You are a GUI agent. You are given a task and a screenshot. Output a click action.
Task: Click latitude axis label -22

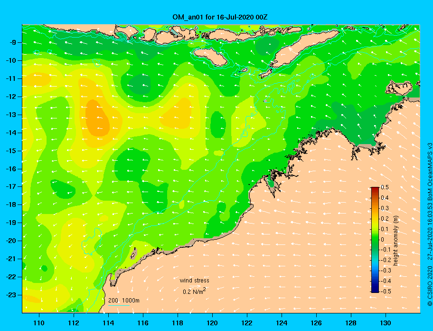11,277
